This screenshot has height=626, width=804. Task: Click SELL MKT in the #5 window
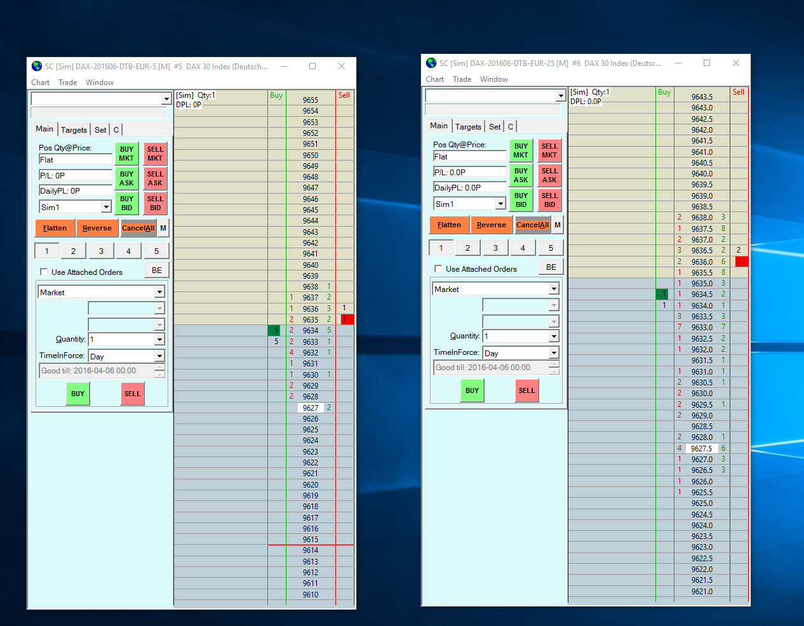coord(155,154)
